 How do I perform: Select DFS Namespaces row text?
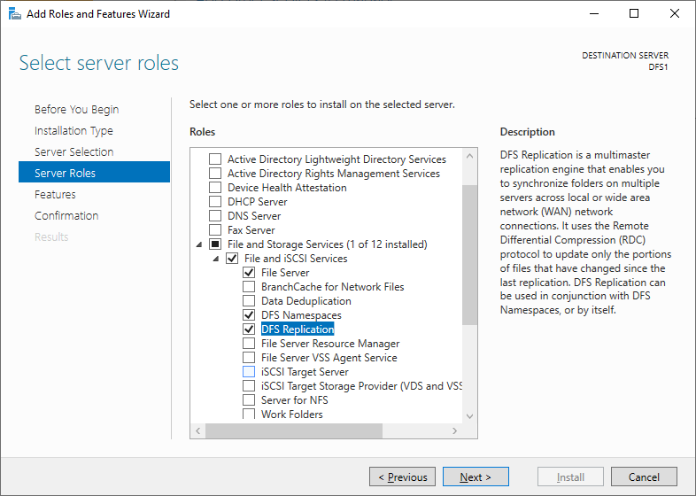click(x=301, y=315)
